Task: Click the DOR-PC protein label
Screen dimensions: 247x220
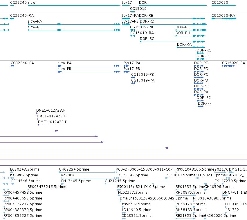Action: (204, 98)
